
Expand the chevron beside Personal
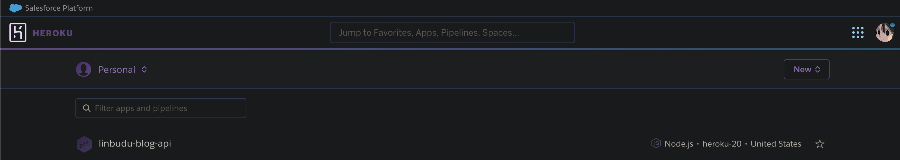click(144, 69)
